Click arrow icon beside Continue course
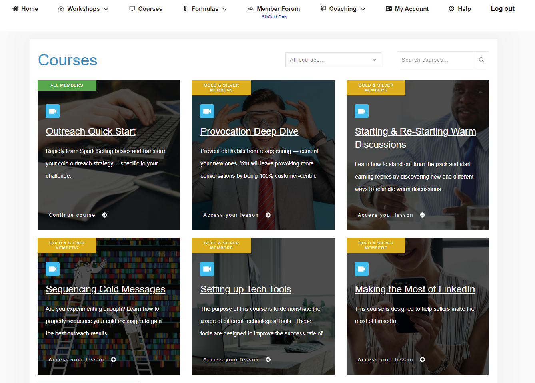The image size is (535, 383). click(105, 215)
